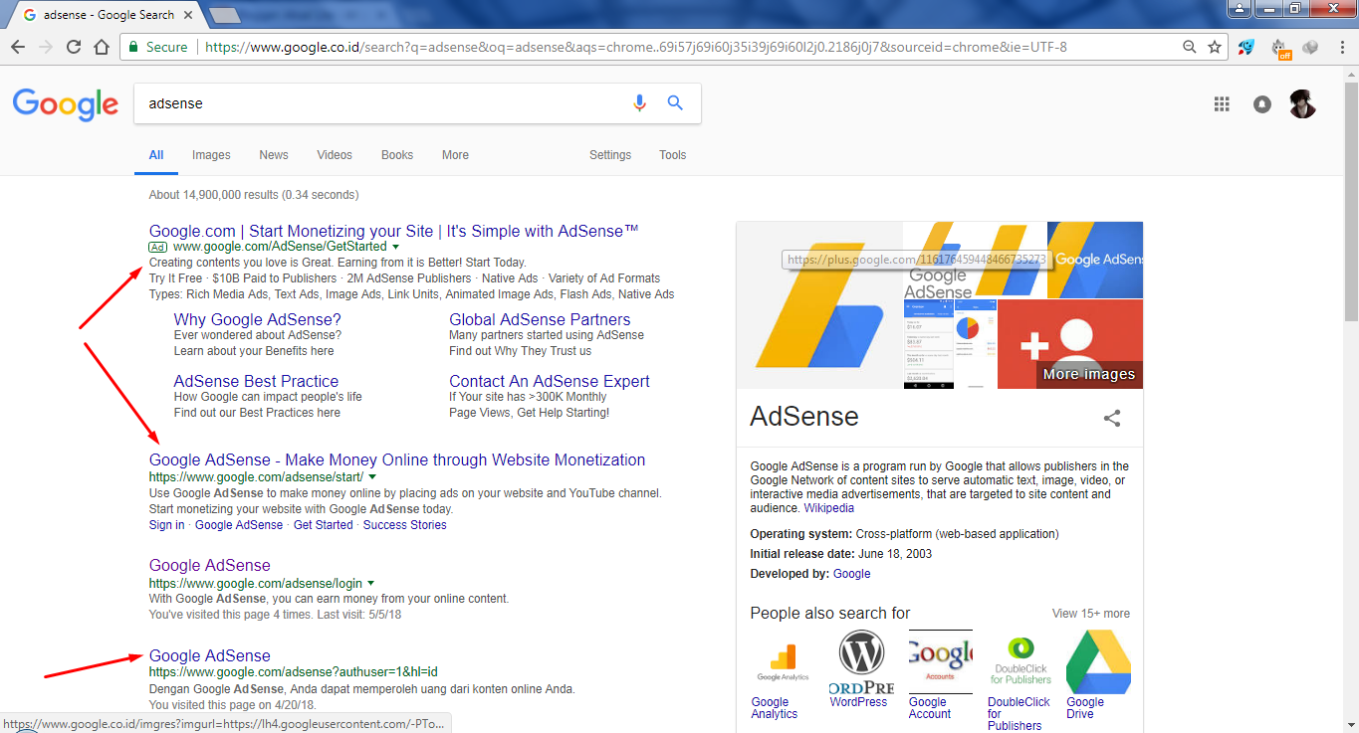Click the orange extension icon in toolbar

(x=1282, y=46)
